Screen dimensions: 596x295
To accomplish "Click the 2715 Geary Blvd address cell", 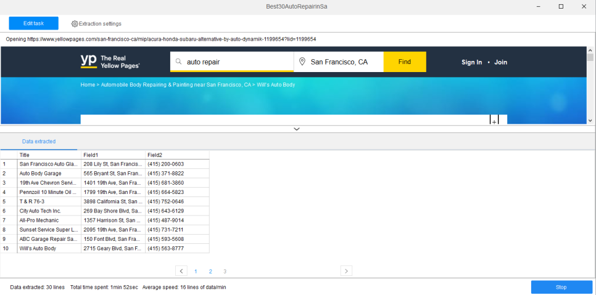I will pos(113,248).
